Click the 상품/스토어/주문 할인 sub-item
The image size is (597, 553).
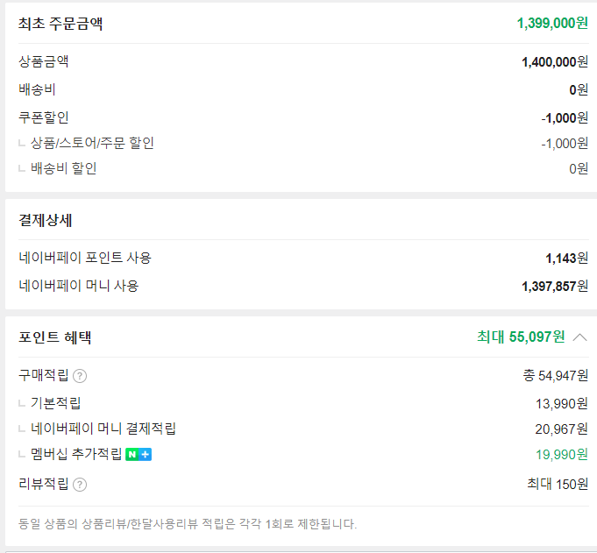coord(92,143)
